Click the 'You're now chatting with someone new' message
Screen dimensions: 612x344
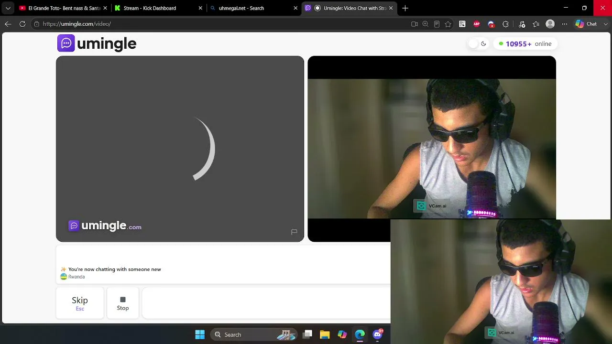115,269
